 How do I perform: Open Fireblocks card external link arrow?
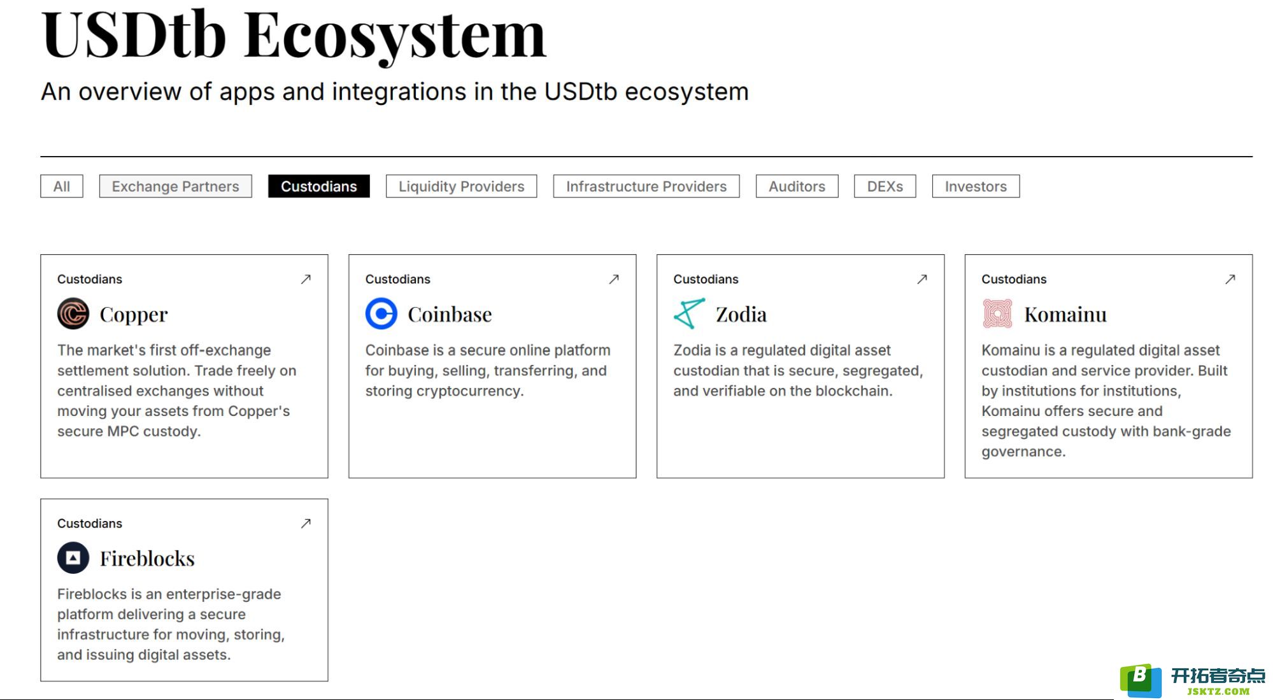306,523
